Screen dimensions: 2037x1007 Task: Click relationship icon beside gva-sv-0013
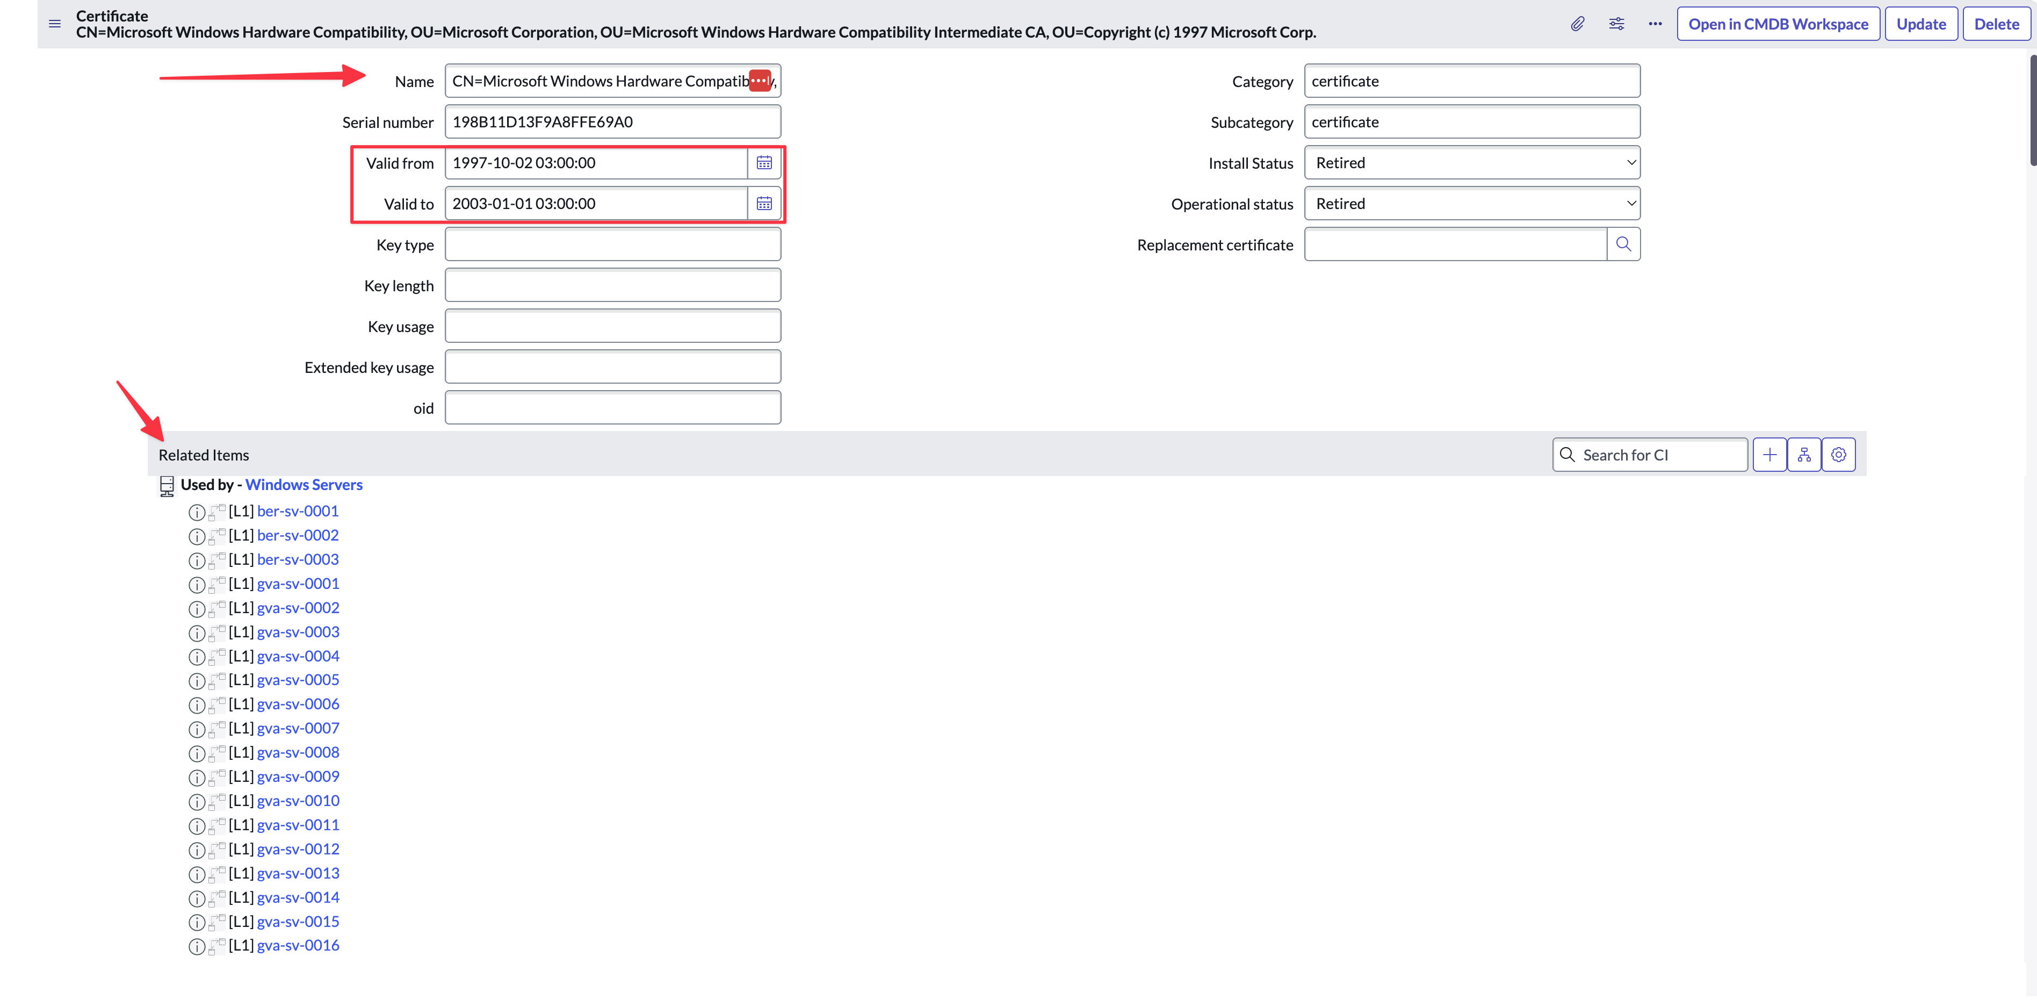218,874
